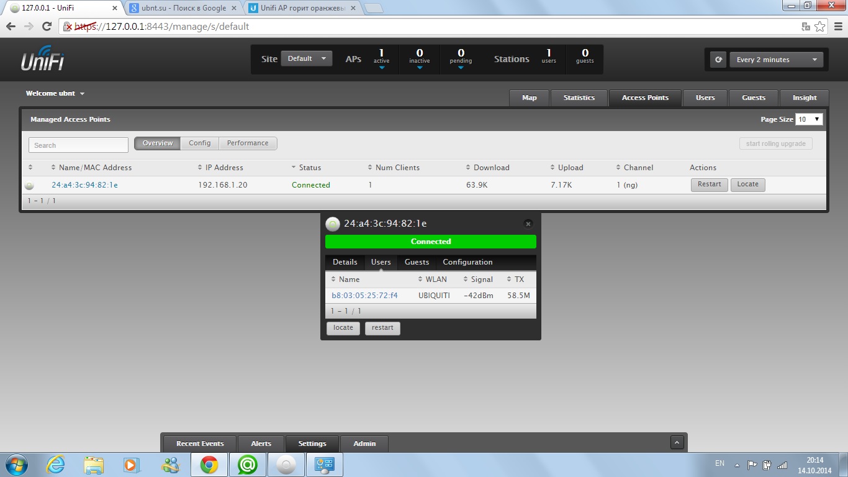Reload the browser page
Image resolution: width=848 pixels, height=477 pixels.
pyautogui.click(x=47, y=27)
